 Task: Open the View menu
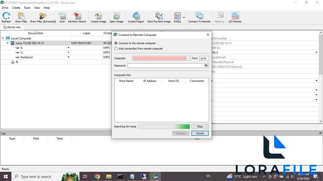[x=37, y=8]
